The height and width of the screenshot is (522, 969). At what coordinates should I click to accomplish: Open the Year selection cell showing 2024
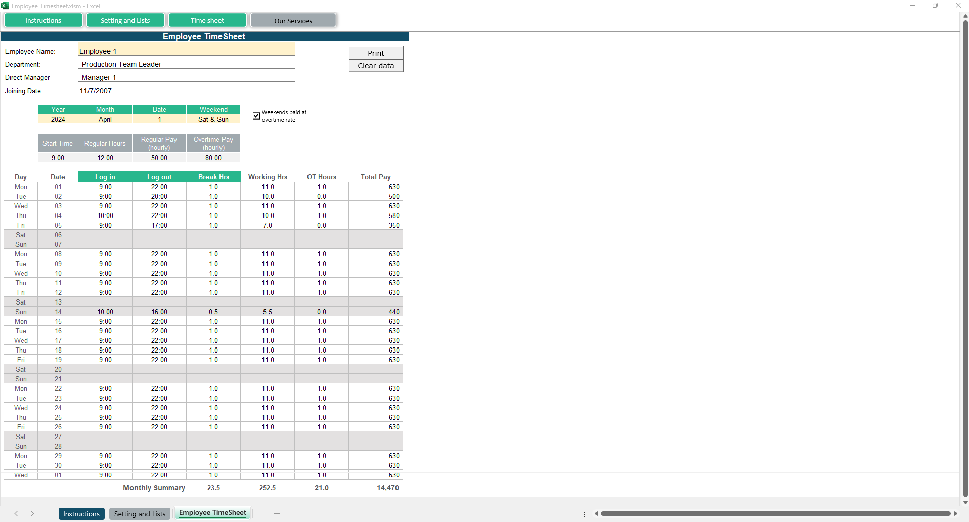(58, 119)
